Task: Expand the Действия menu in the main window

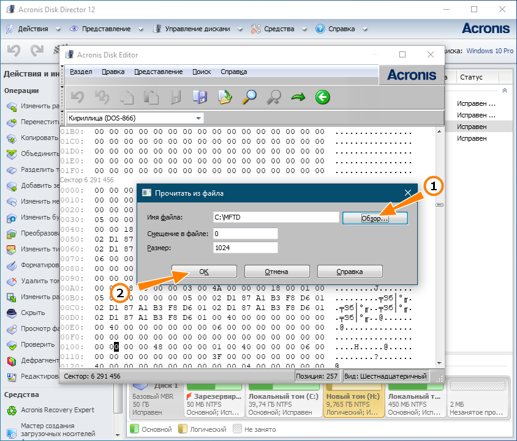Action: (x=35, y=29)
